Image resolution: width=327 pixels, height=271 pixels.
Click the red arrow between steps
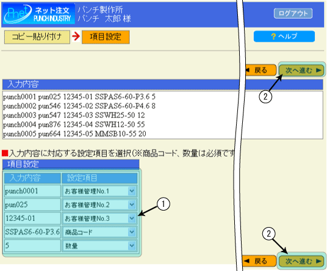76,37
